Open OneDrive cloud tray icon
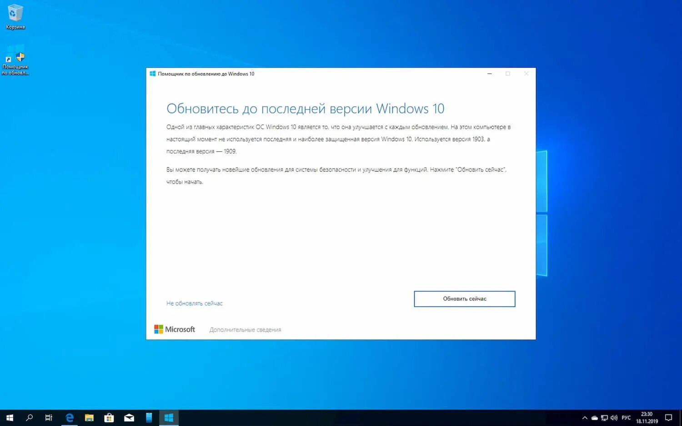Viewport: 682px width, 426px height. point(594,418)
